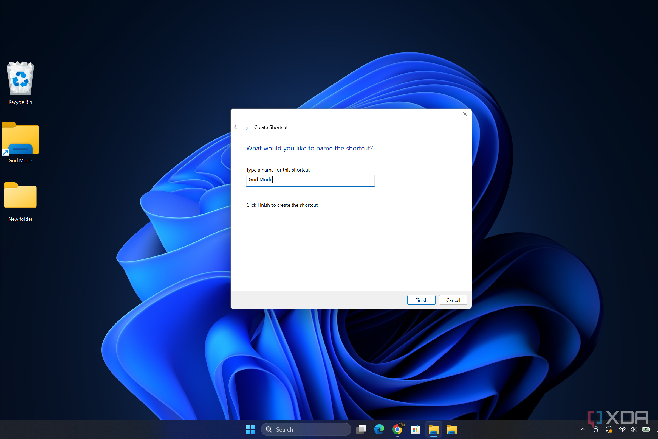Screen dimensions: 658x439
Task: Open Wi-Fi network quick settings
Action: point(622,429)
